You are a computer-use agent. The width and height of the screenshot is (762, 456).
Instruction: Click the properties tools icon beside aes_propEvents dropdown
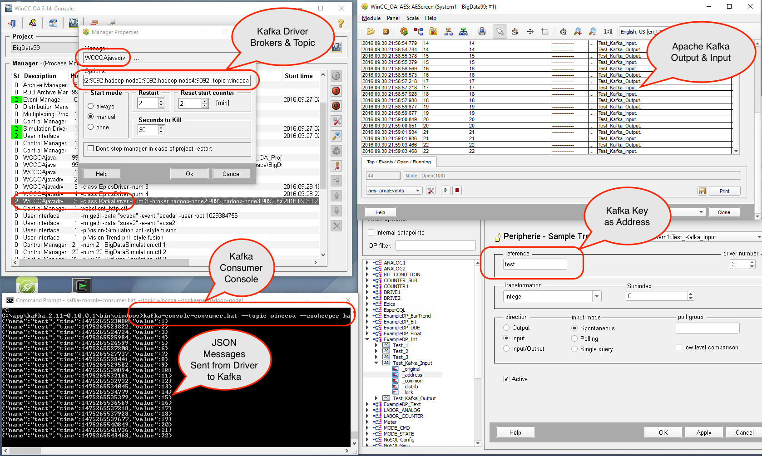(x=431, y=191)
